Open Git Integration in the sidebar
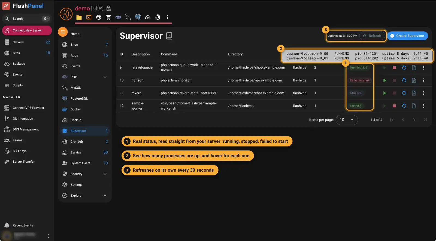This screenshot has height=241, width=436. point(27,119)
